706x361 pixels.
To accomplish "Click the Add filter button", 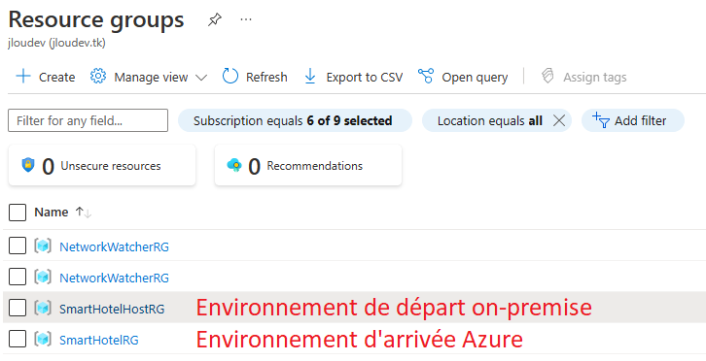I will (633, 120).
